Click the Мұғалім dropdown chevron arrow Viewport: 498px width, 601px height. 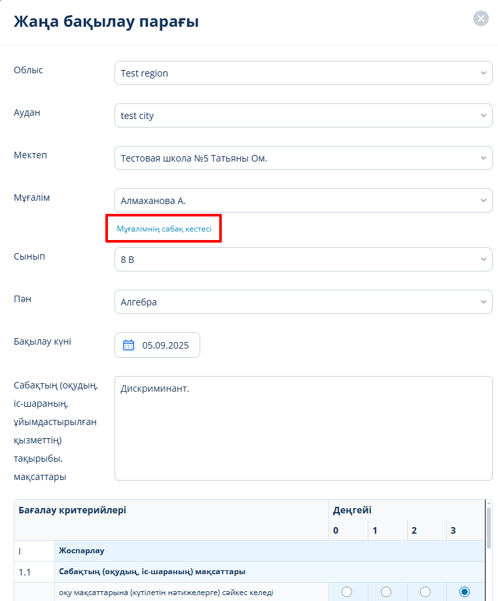pos(483,201)
